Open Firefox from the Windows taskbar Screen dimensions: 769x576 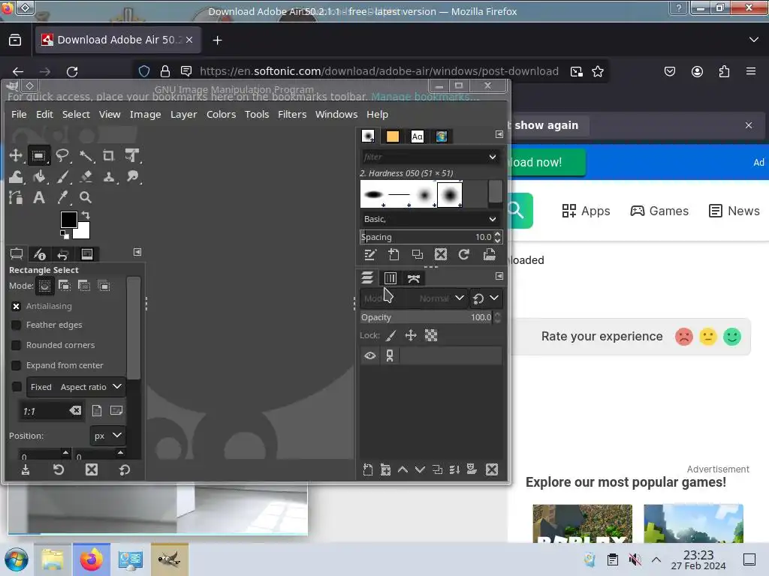coord(91,559)
